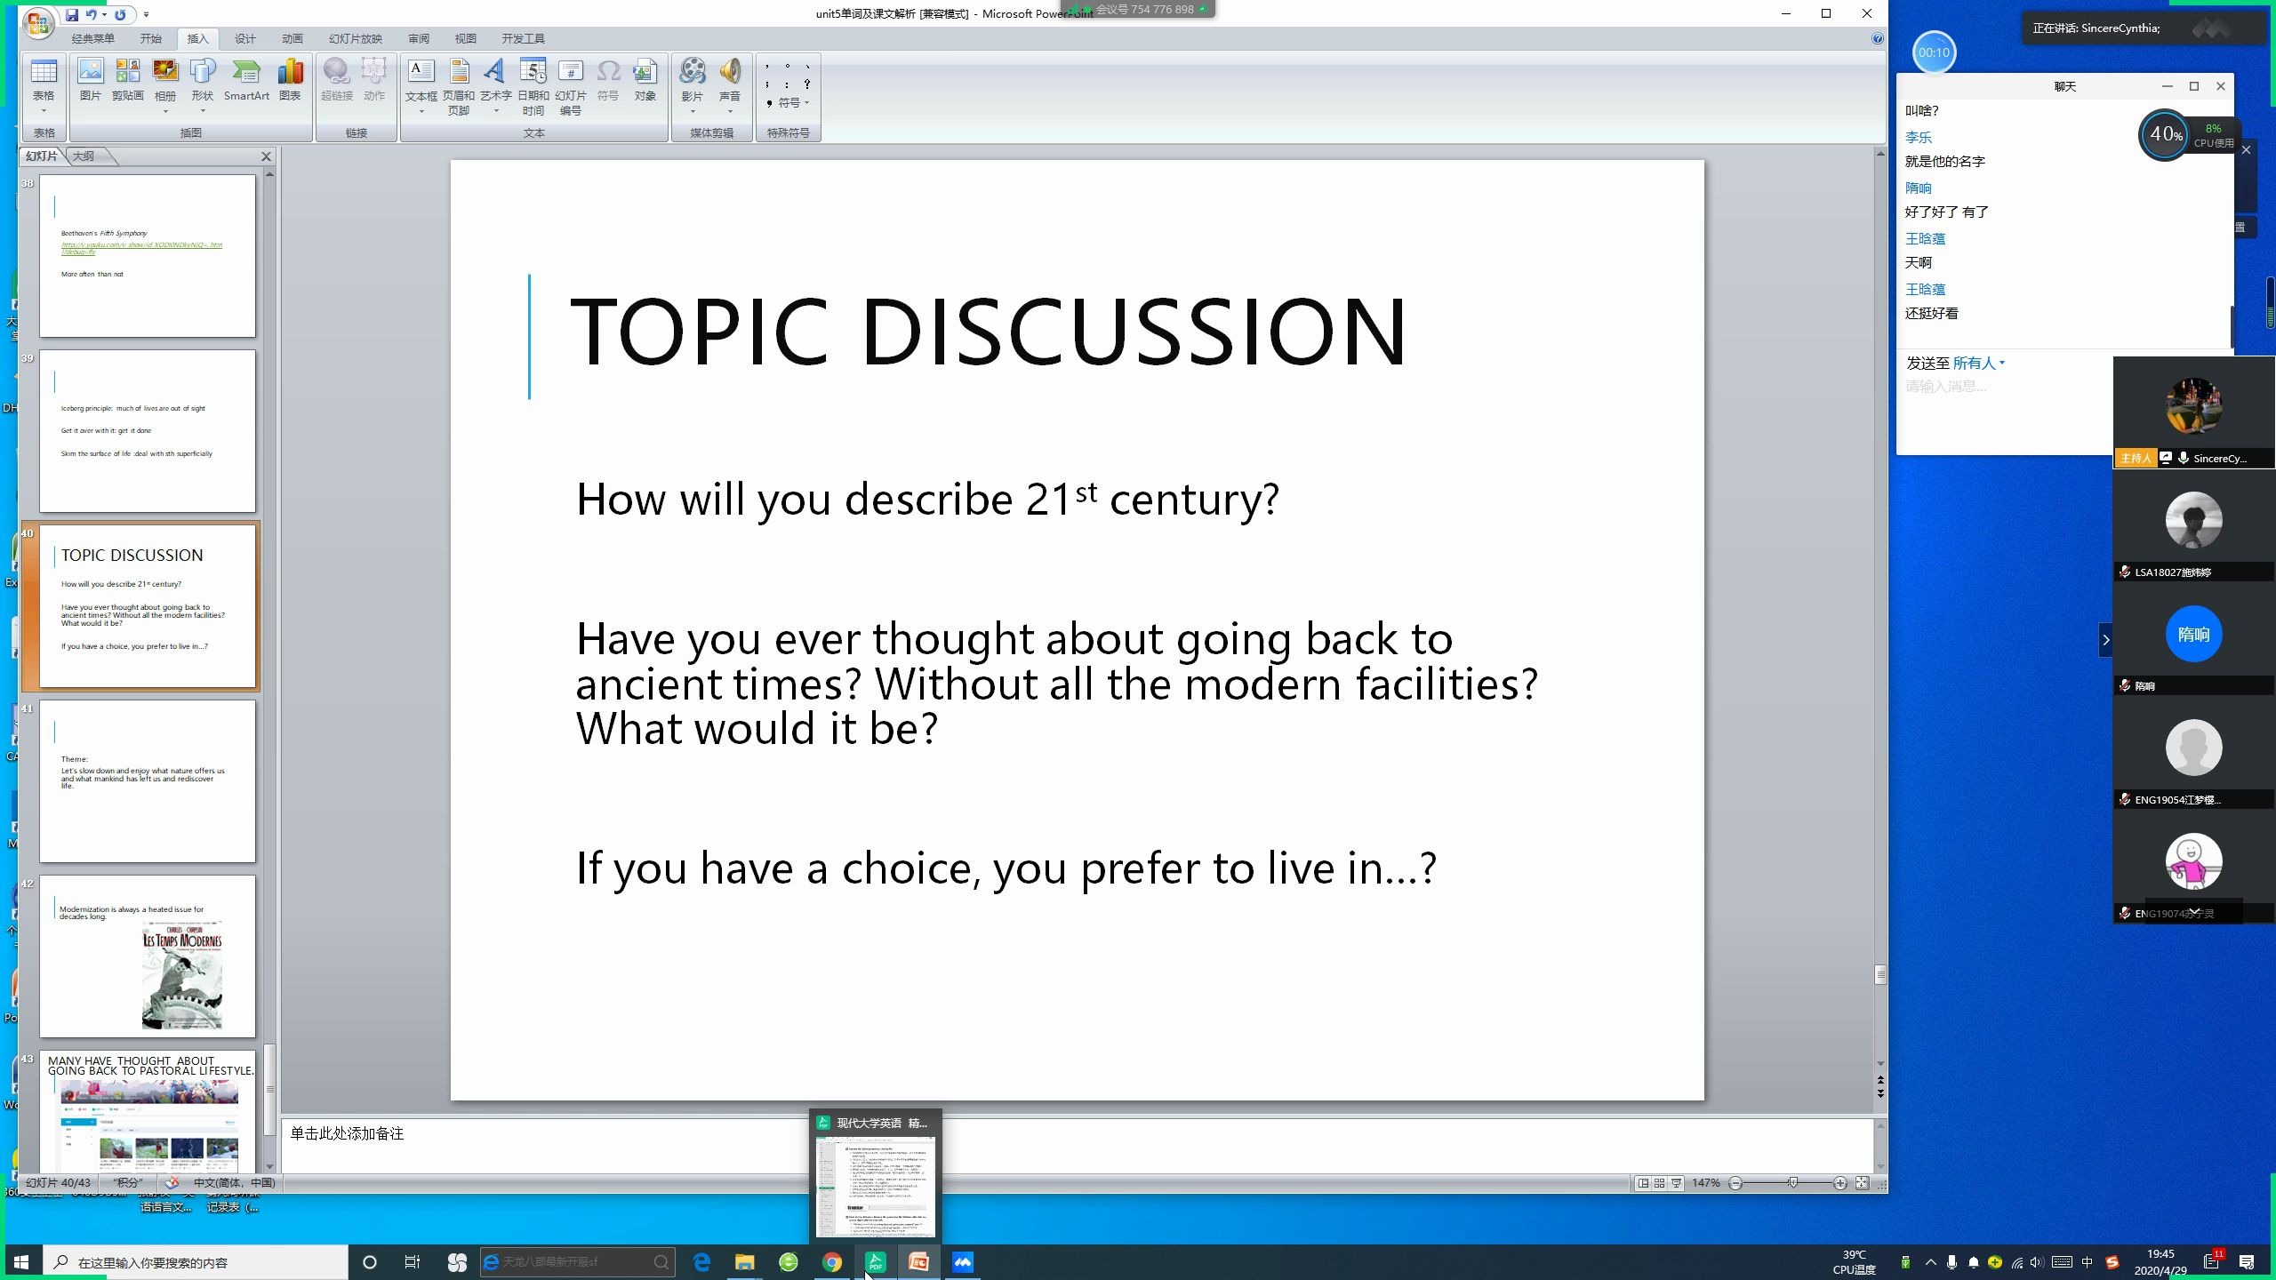Undo the last action
2276x1280 pixels.
click(x=91, y=14)
